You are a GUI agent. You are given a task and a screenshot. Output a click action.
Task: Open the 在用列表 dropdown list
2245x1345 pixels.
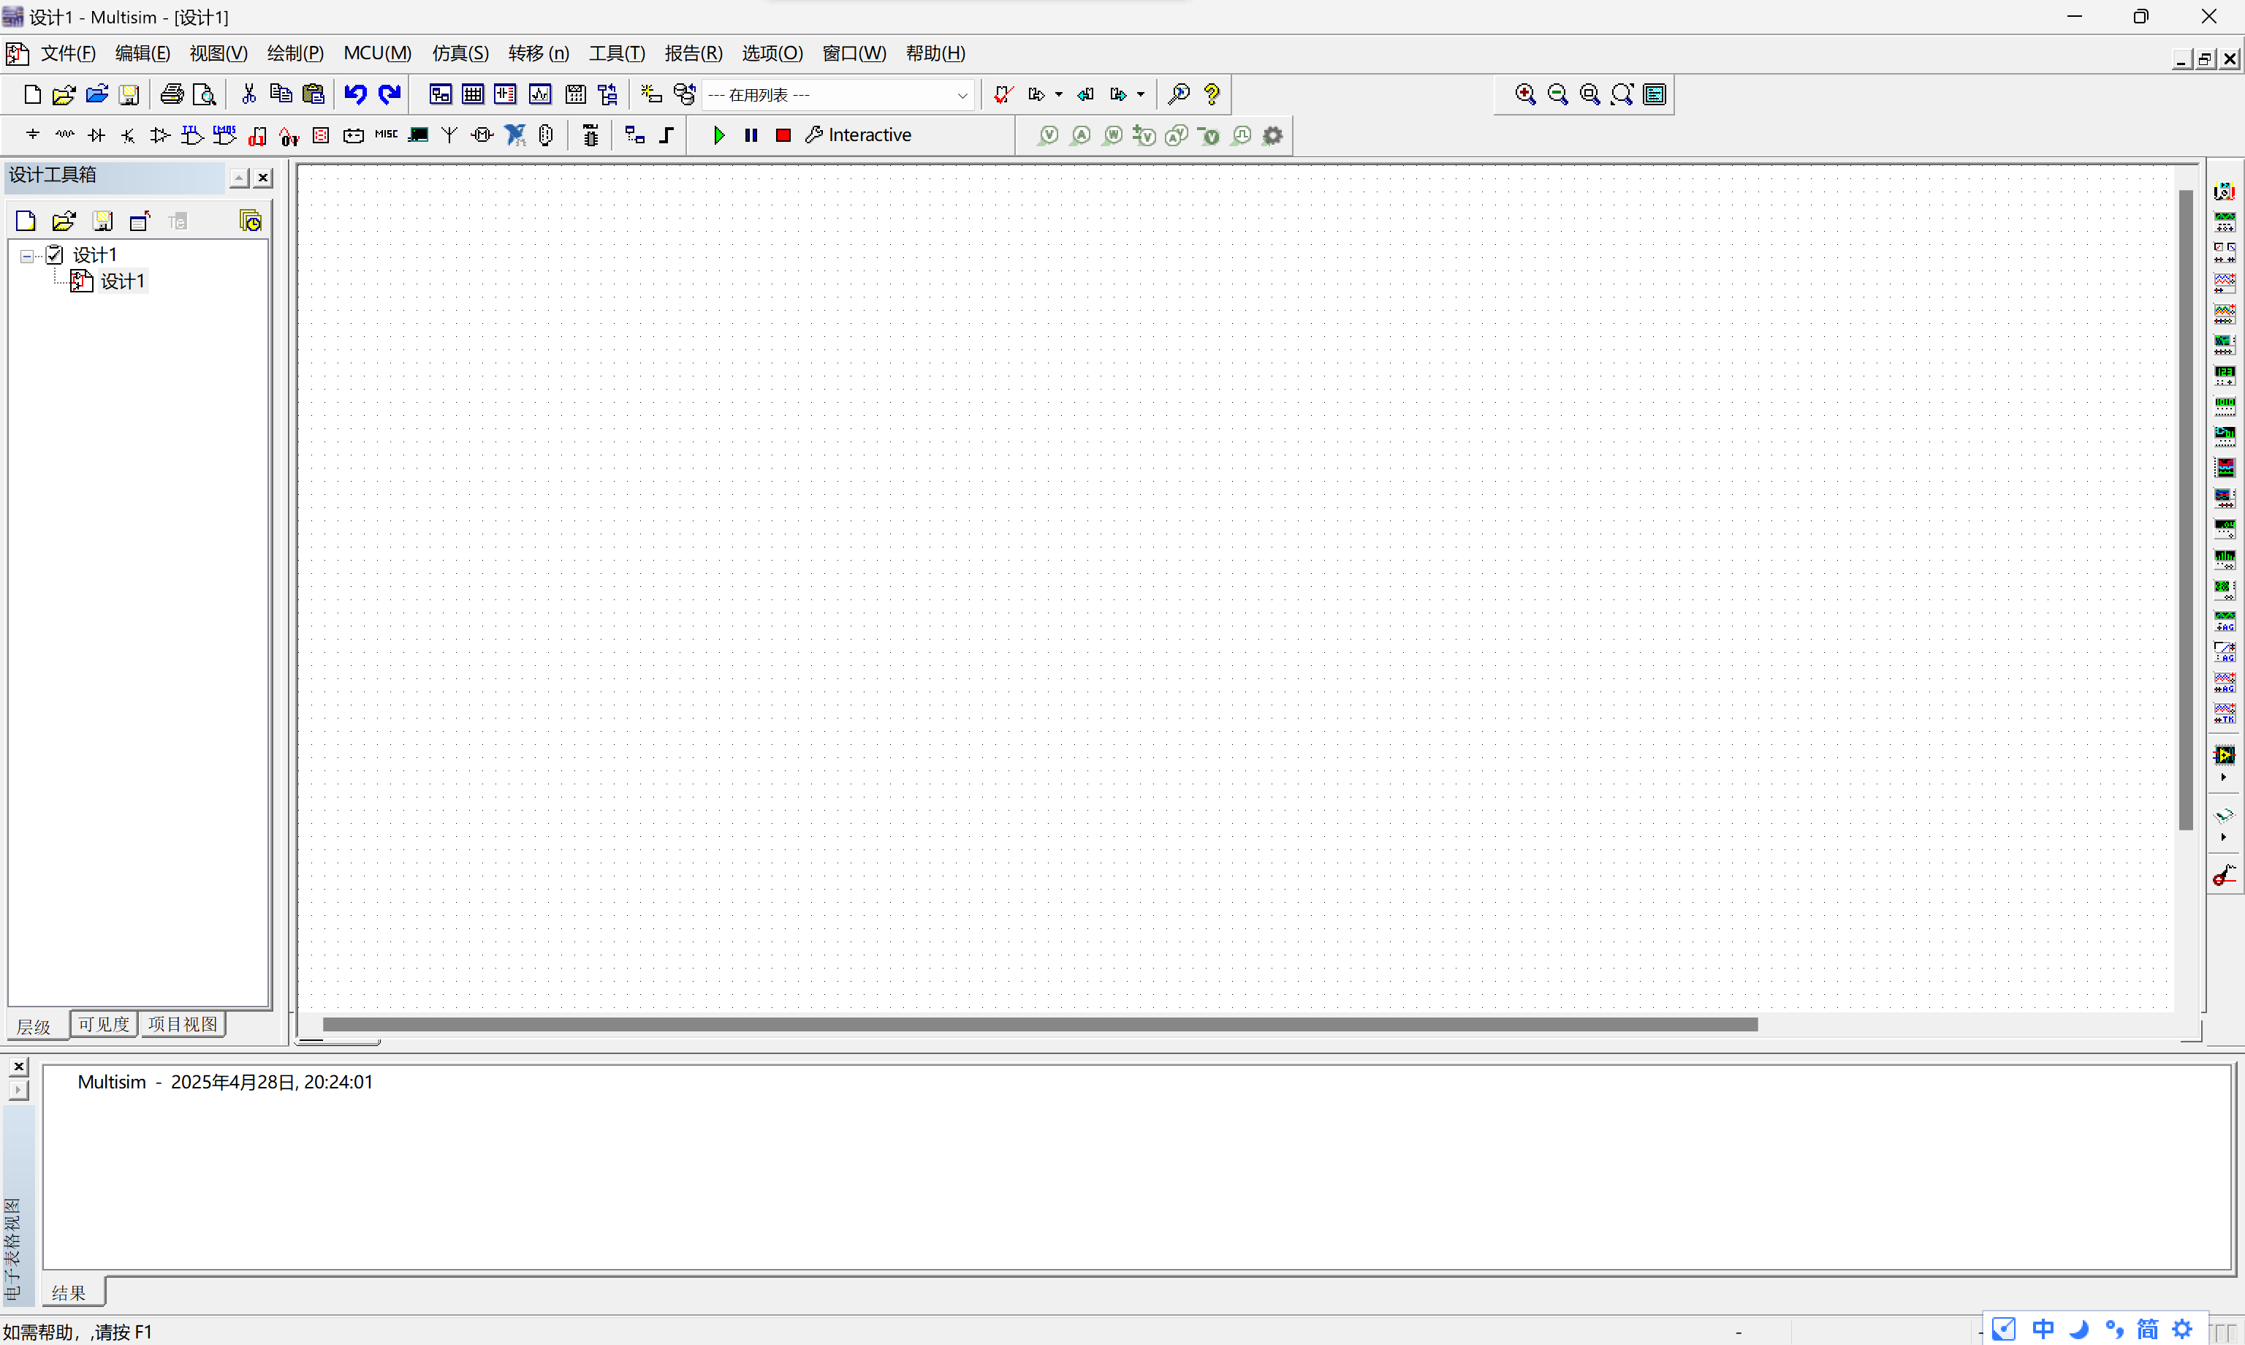(x=962, y=95)
